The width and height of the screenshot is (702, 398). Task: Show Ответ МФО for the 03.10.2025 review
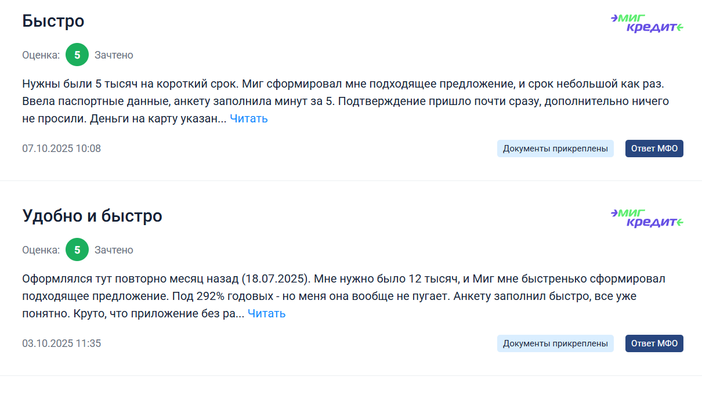pos(654,343)
